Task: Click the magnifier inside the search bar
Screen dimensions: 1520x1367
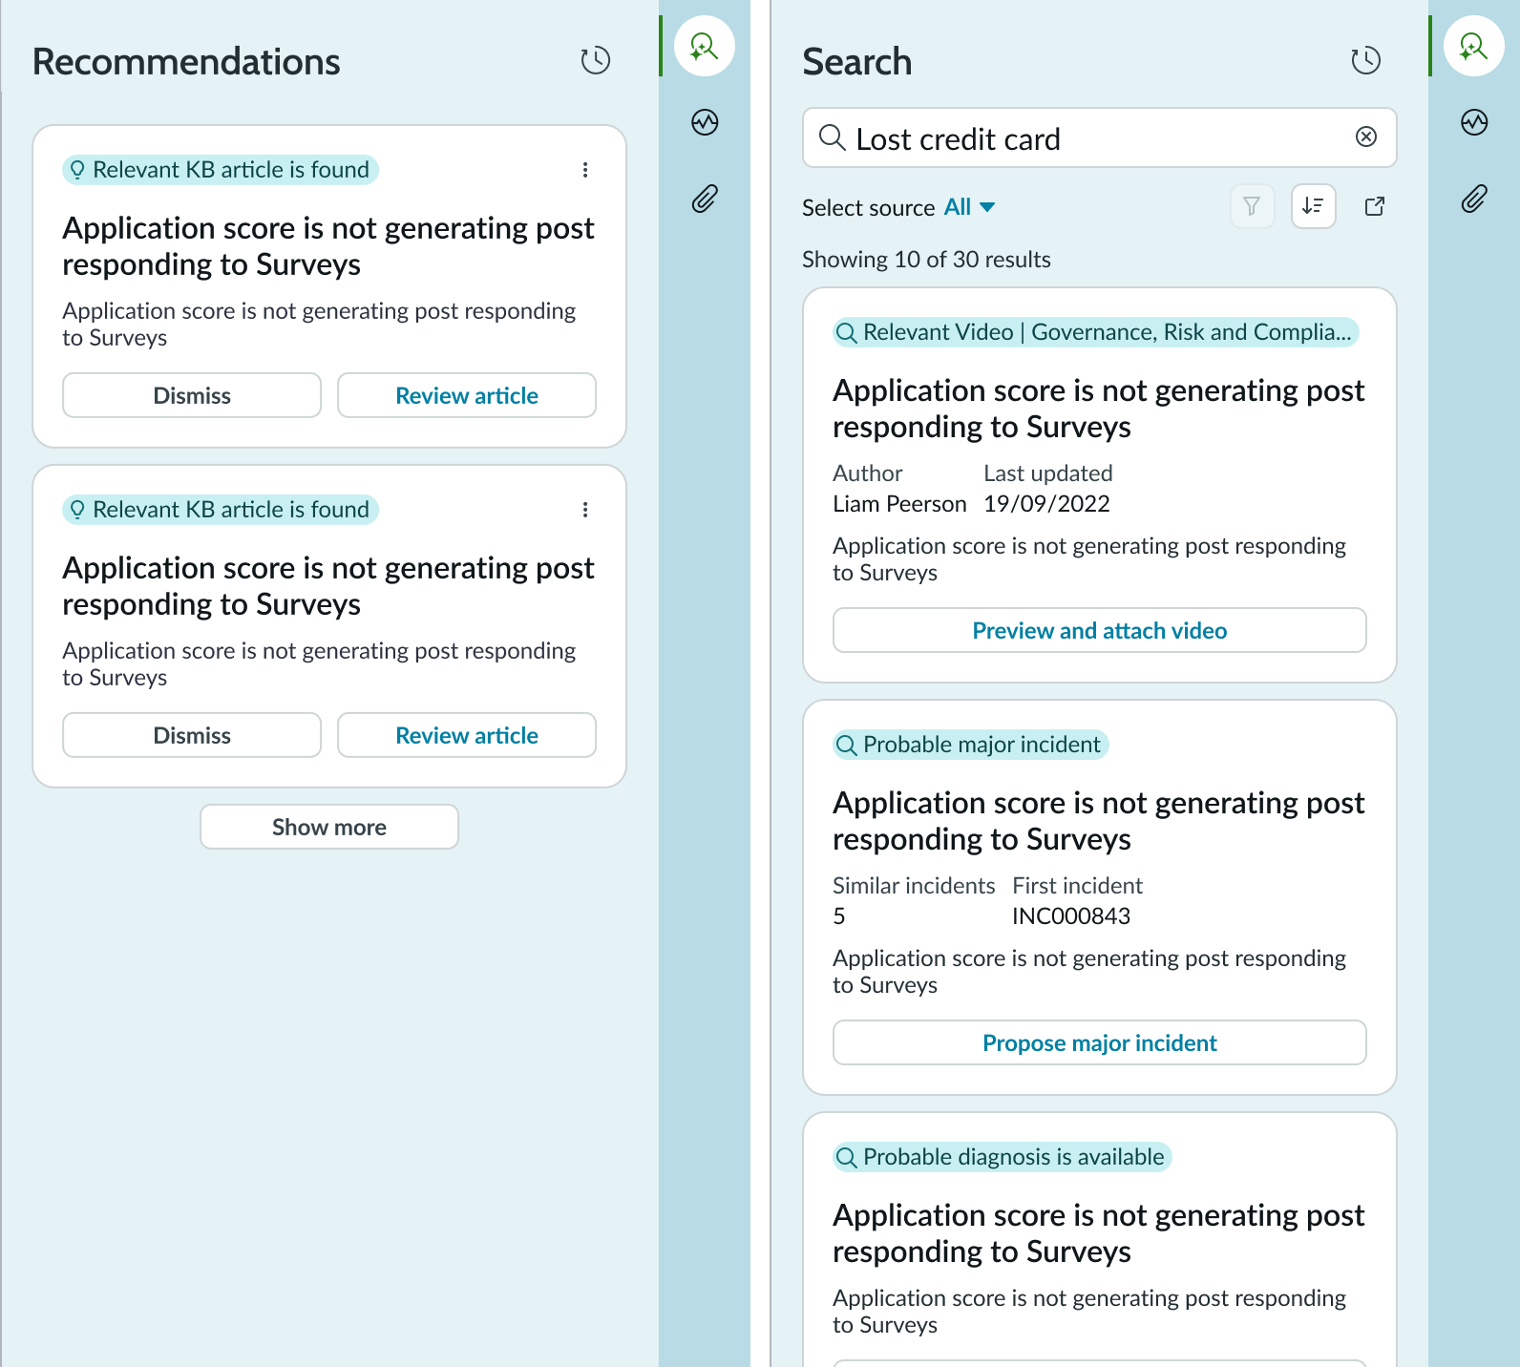Action: (834, 138)
